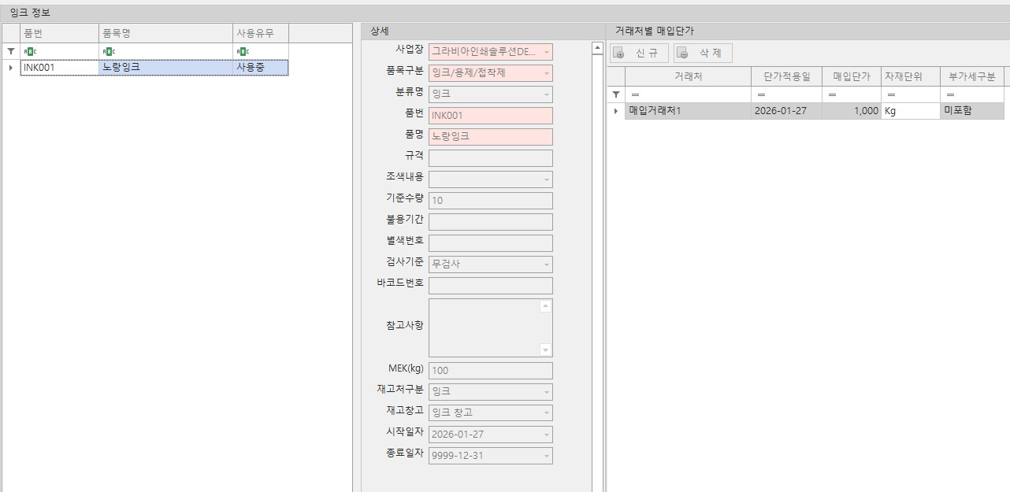The width and height of the screenshot is (1010, 492).
Task: Click ABC filter icon under 품번 column
Action: [x=28, y=50]
